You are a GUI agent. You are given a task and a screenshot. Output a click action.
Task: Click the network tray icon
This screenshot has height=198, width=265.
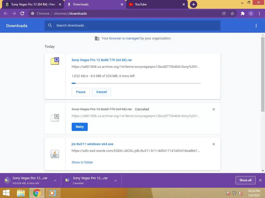coord(234,193)
